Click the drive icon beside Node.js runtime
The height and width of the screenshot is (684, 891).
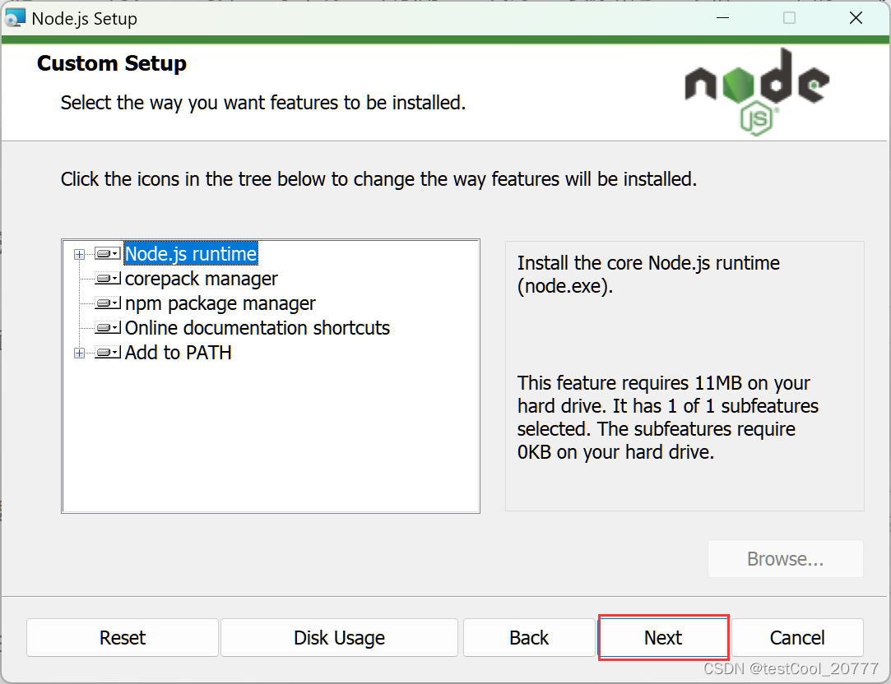coord(105,253)
